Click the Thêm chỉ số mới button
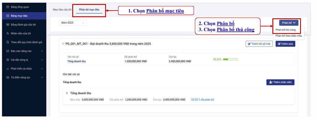This screenshot has height=120, width=317. click(x=259, y=44)
